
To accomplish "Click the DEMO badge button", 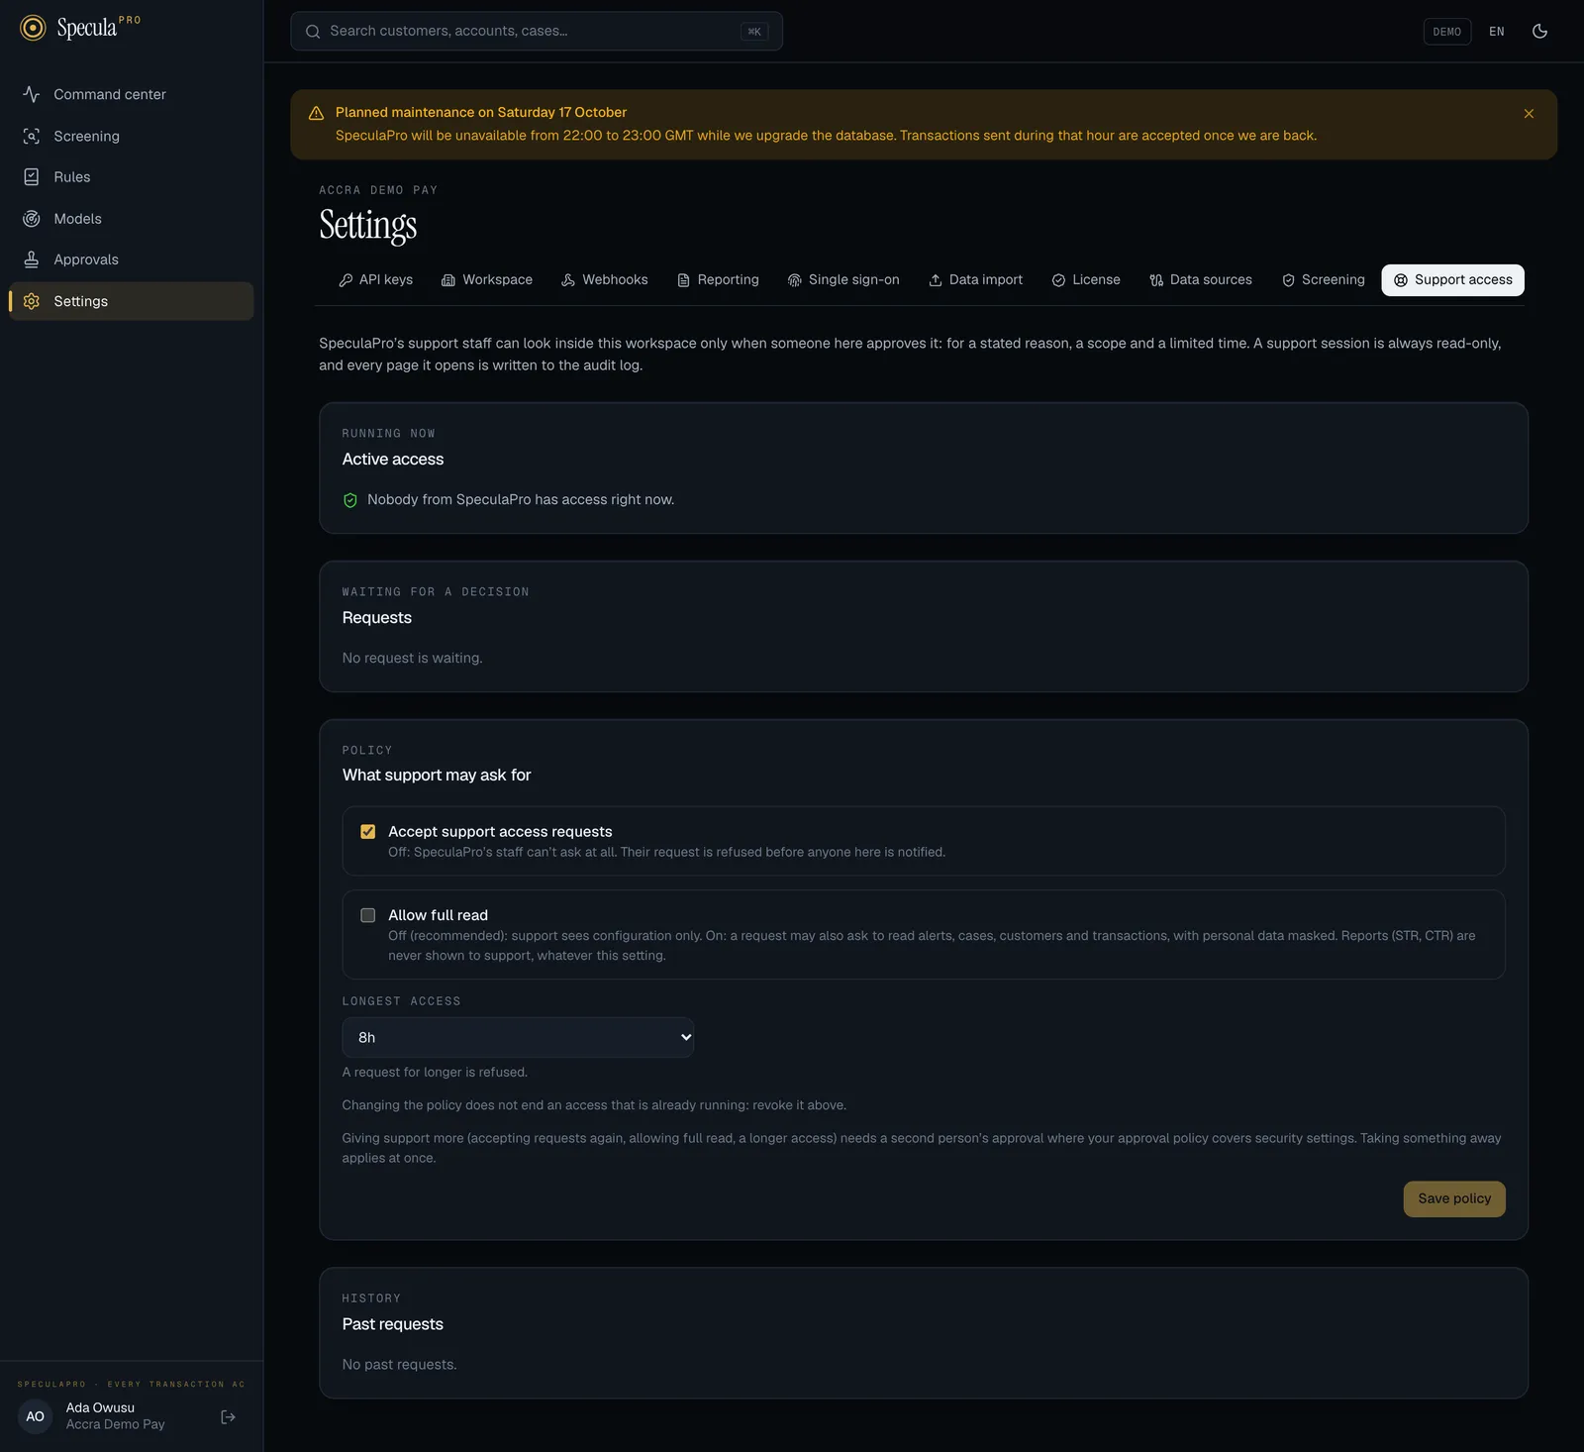I will 1446,32.
